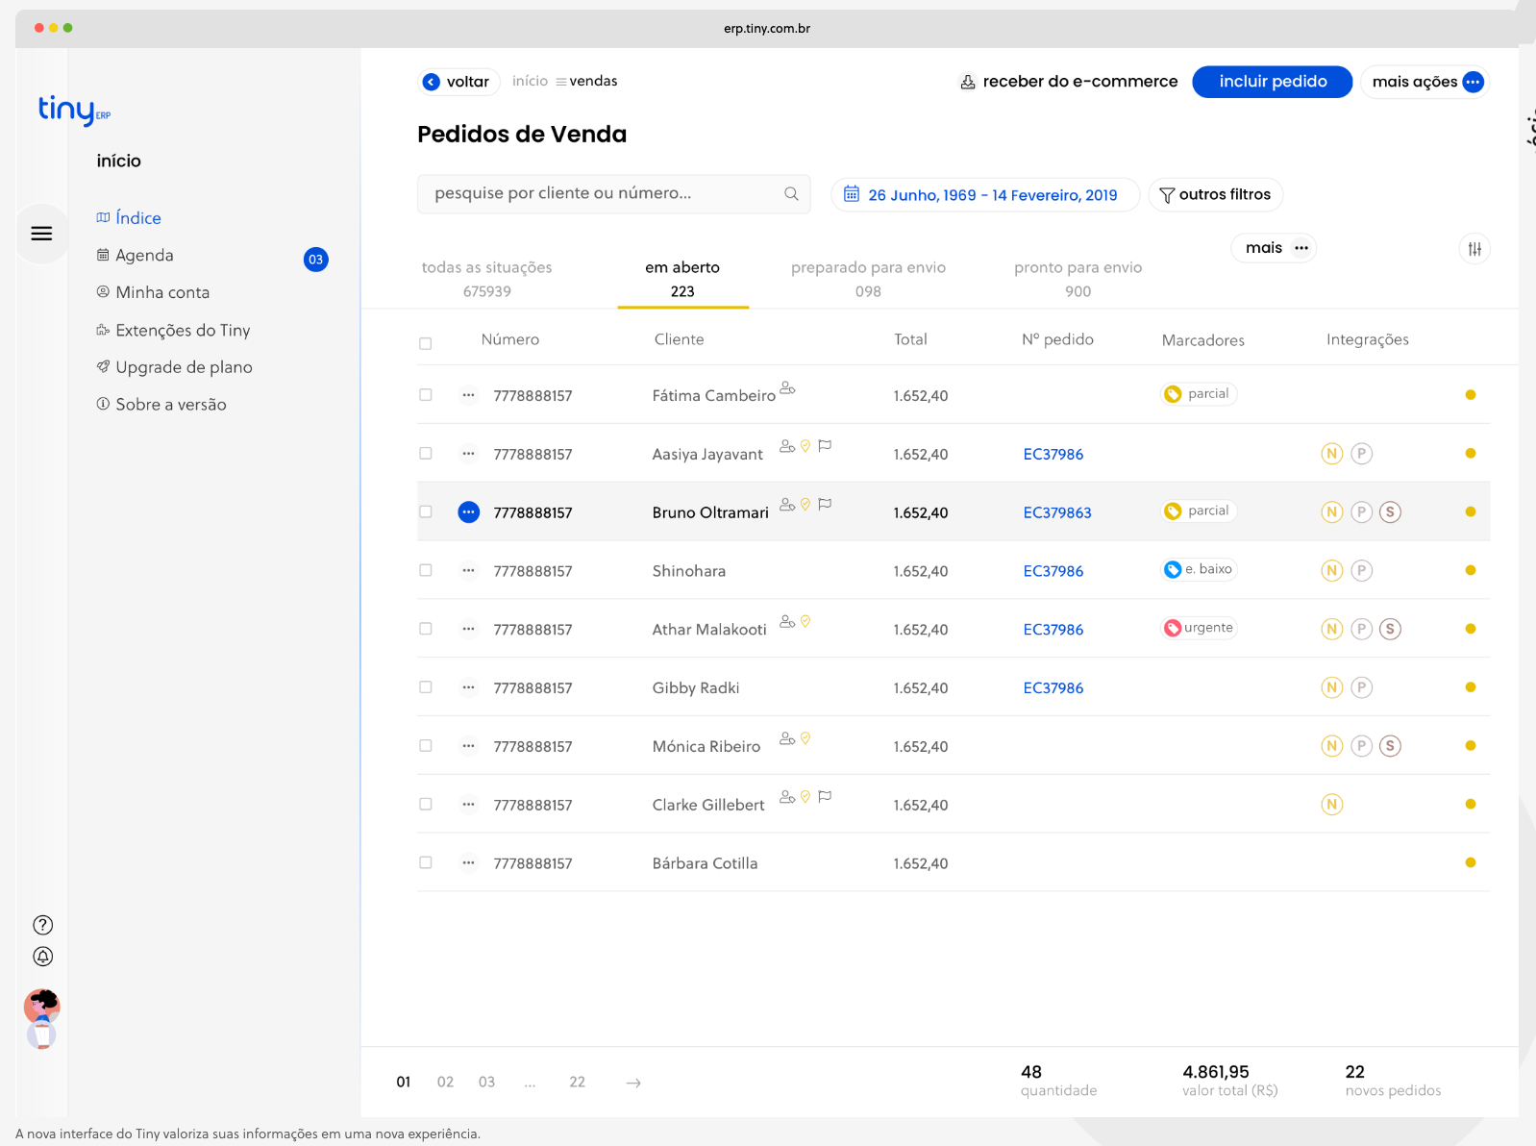Toggle the select-all checkbox in table header
Image resolution: width=1536 pixels, height=1146 pixels.
426,343
